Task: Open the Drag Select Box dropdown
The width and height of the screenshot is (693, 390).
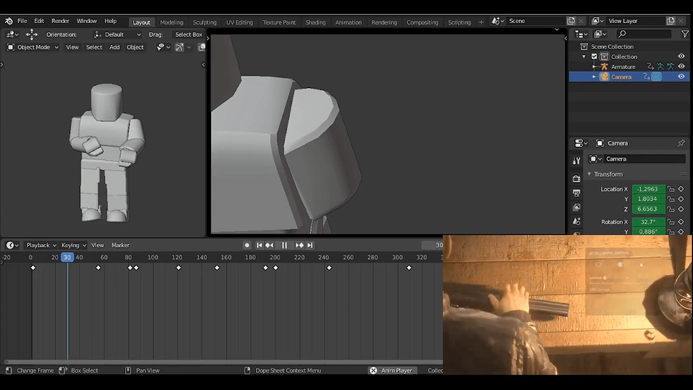Action: pos(188,35)
